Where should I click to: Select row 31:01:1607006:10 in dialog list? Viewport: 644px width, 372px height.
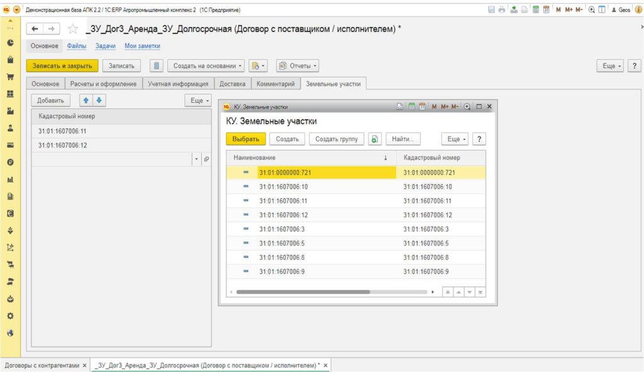(x=356, y=186)
